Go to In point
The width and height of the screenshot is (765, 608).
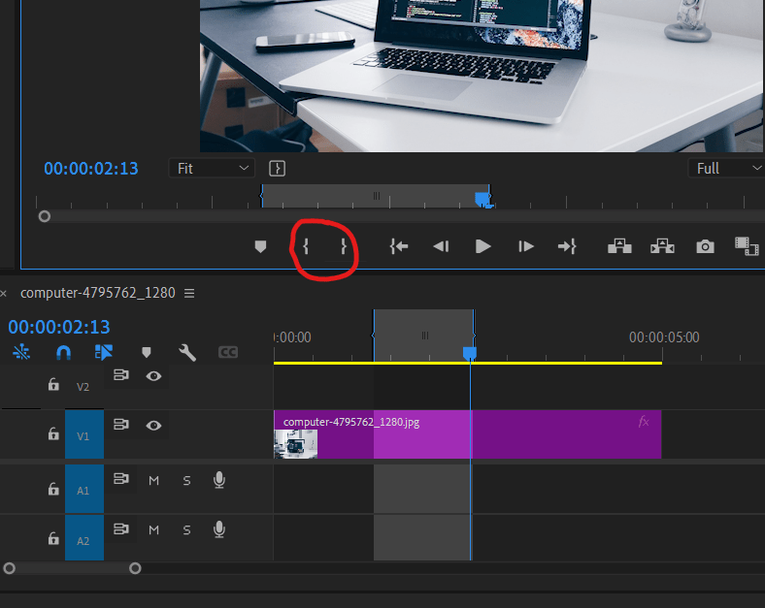click(398, 247)
